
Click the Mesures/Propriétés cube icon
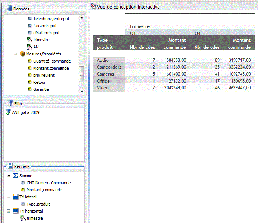pyautogui.click(x=22, y=54)
